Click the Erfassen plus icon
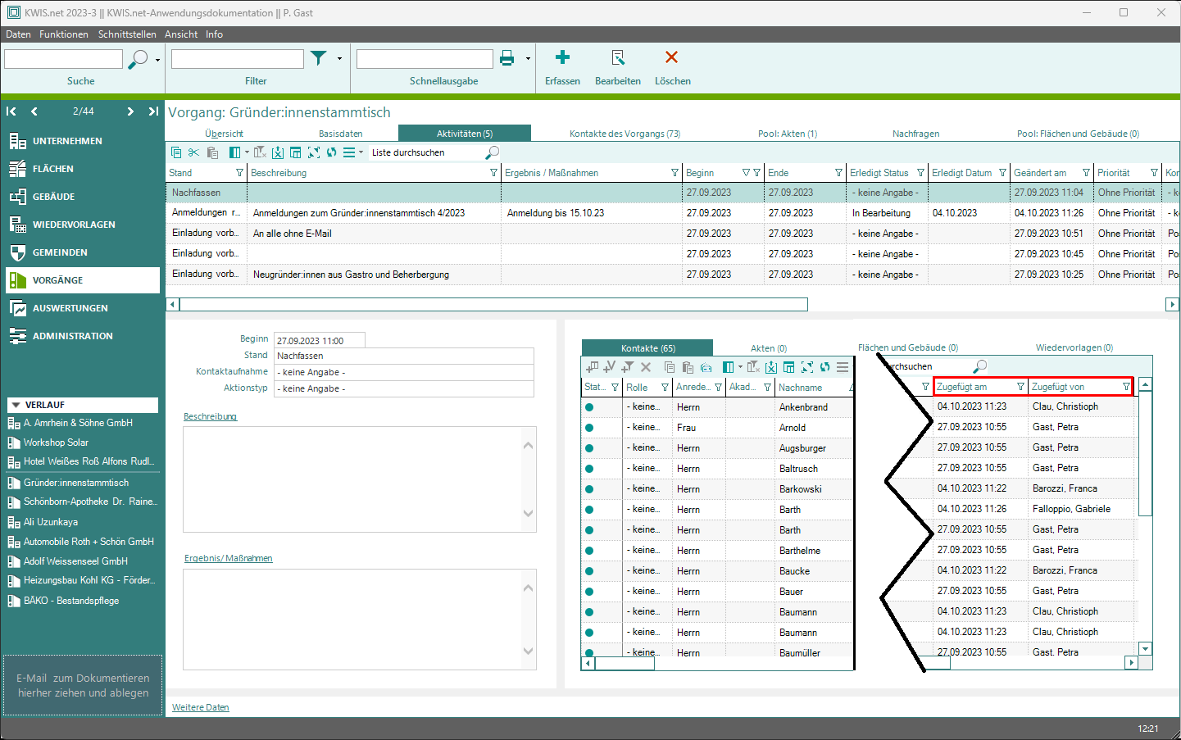The height and width of the screenshot is (740, 1181). [x=562, y=57]
